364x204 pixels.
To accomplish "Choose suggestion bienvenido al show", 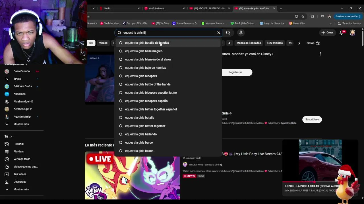I will [168, 59].
